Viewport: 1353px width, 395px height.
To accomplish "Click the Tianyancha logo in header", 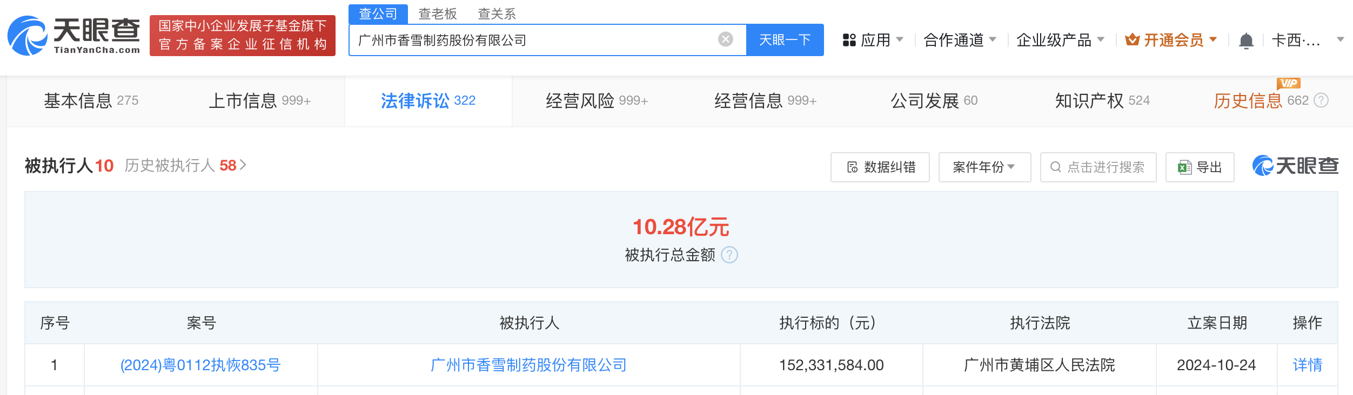I will tap(73, 36).
